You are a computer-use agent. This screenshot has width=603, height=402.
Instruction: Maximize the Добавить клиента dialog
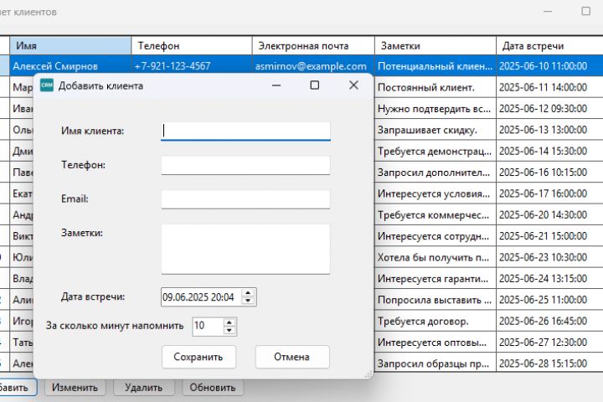[x=315, y=85]
